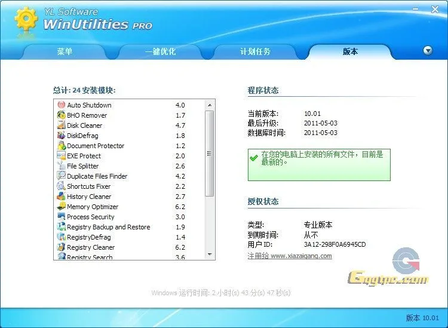Select the Auto Shutdown list row
Screen dimensions: 448x328
click(x=130, y=105)
